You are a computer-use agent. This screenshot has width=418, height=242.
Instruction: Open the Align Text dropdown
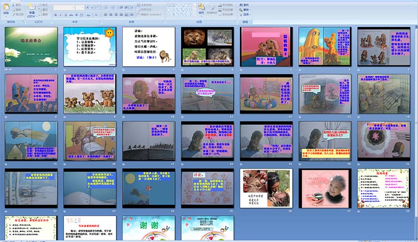pos(145,10)
